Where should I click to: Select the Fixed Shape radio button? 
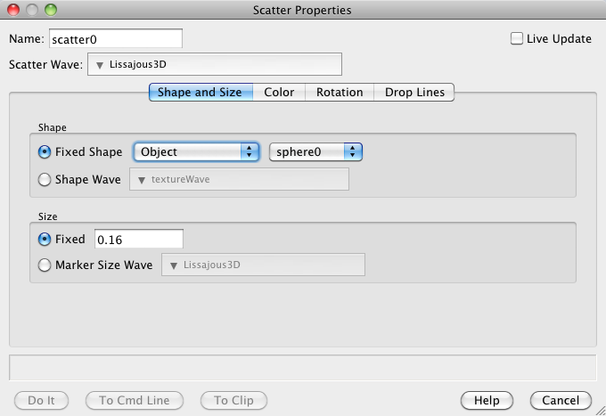(45, 151)
